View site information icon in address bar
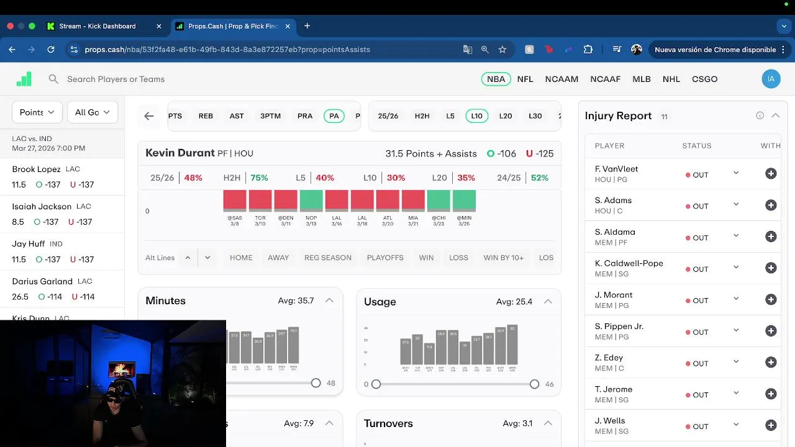The height and width of the screenshot is (447, 795). click(74, 50)
